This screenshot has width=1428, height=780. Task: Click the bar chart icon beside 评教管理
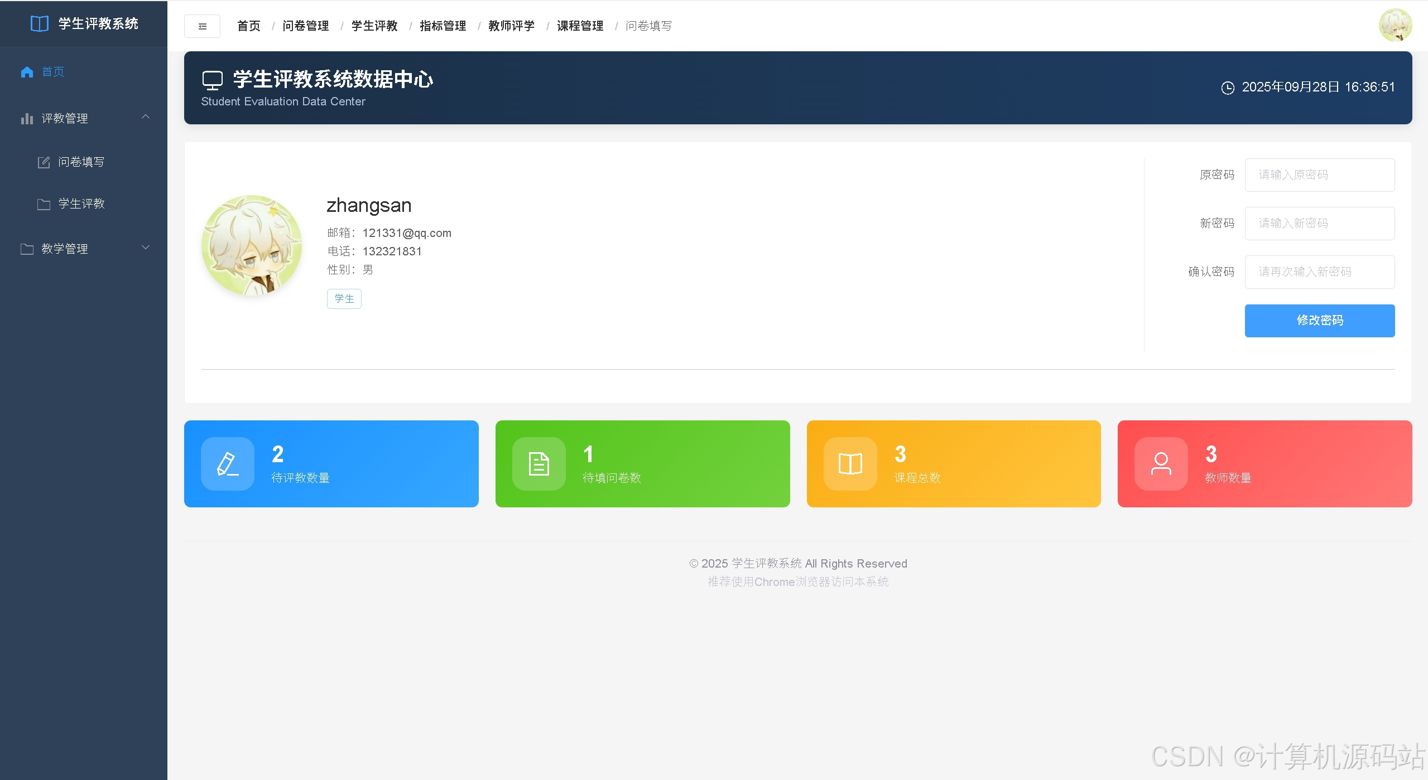(27, 119)
